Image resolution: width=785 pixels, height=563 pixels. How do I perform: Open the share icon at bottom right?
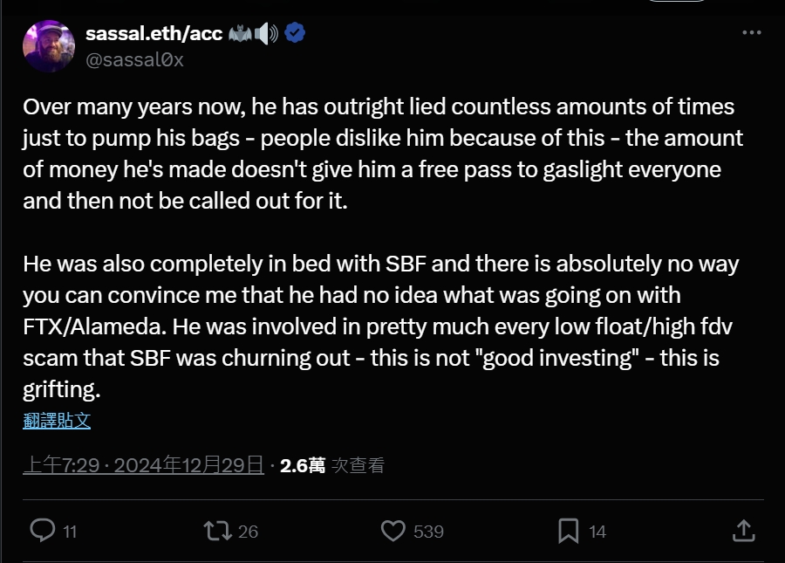(742, 530)
